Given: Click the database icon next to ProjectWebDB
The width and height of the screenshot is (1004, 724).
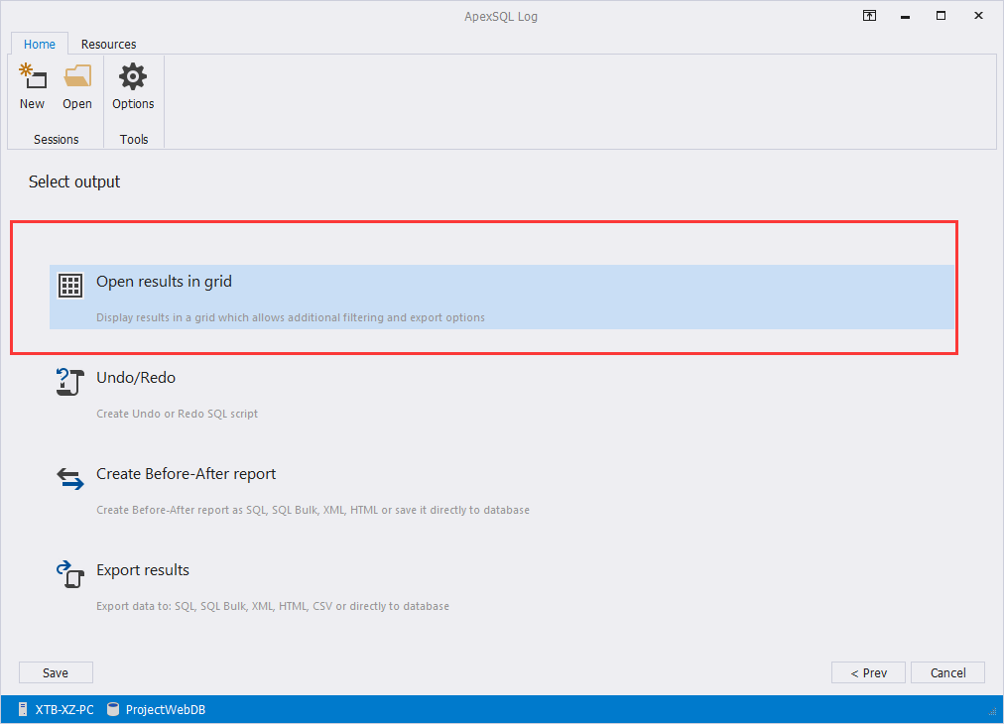Looking at the screenshot, I should [112, 709].
